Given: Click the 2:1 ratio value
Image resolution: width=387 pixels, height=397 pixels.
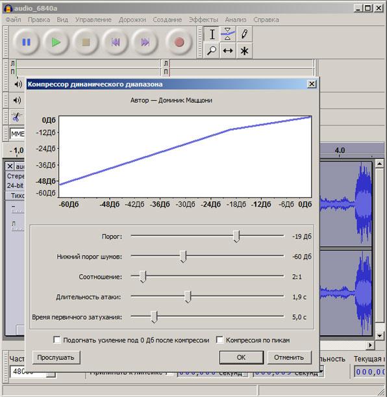Looking at the screenshot, I should click(x=297, y=277).
